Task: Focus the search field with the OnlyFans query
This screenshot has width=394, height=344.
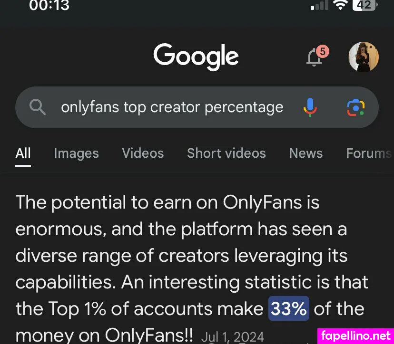Action: tap(172, 107)
